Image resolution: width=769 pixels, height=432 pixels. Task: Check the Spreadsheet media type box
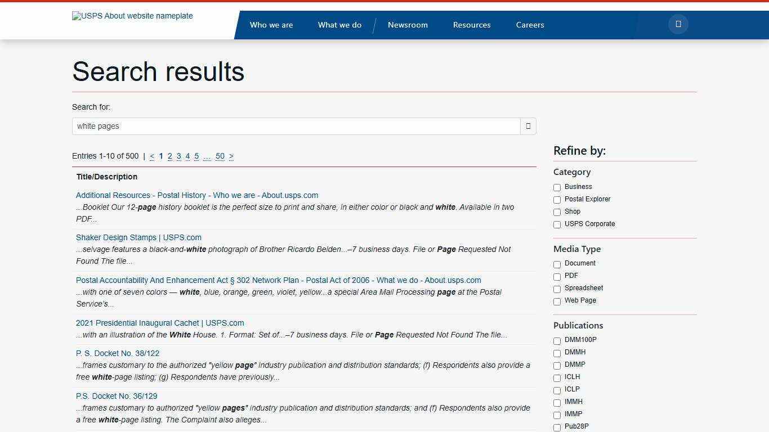[557, 289]
